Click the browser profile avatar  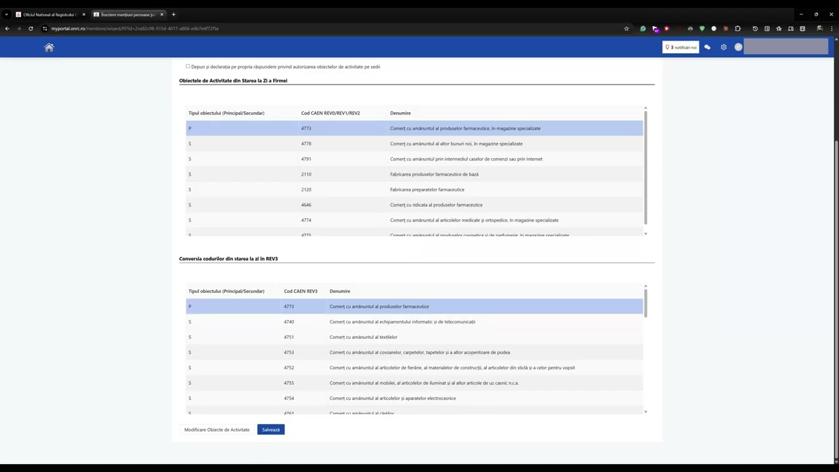819,28
